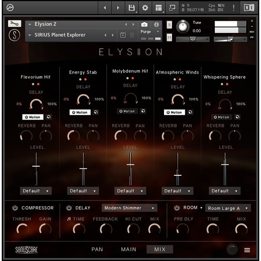Click the floppy disk save icon
This screenshot has height=261, width=261.
point(132,8)
